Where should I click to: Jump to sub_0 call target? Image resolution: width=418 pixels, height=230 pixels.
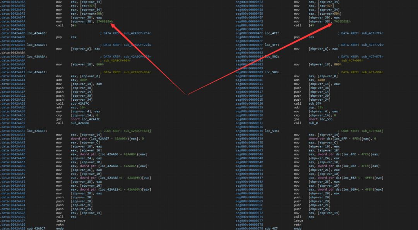click(x=313, y=123)
